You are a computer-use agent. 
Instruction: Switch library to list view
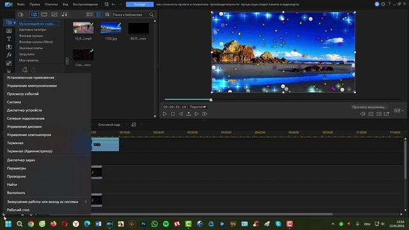[x=89, y=15]
